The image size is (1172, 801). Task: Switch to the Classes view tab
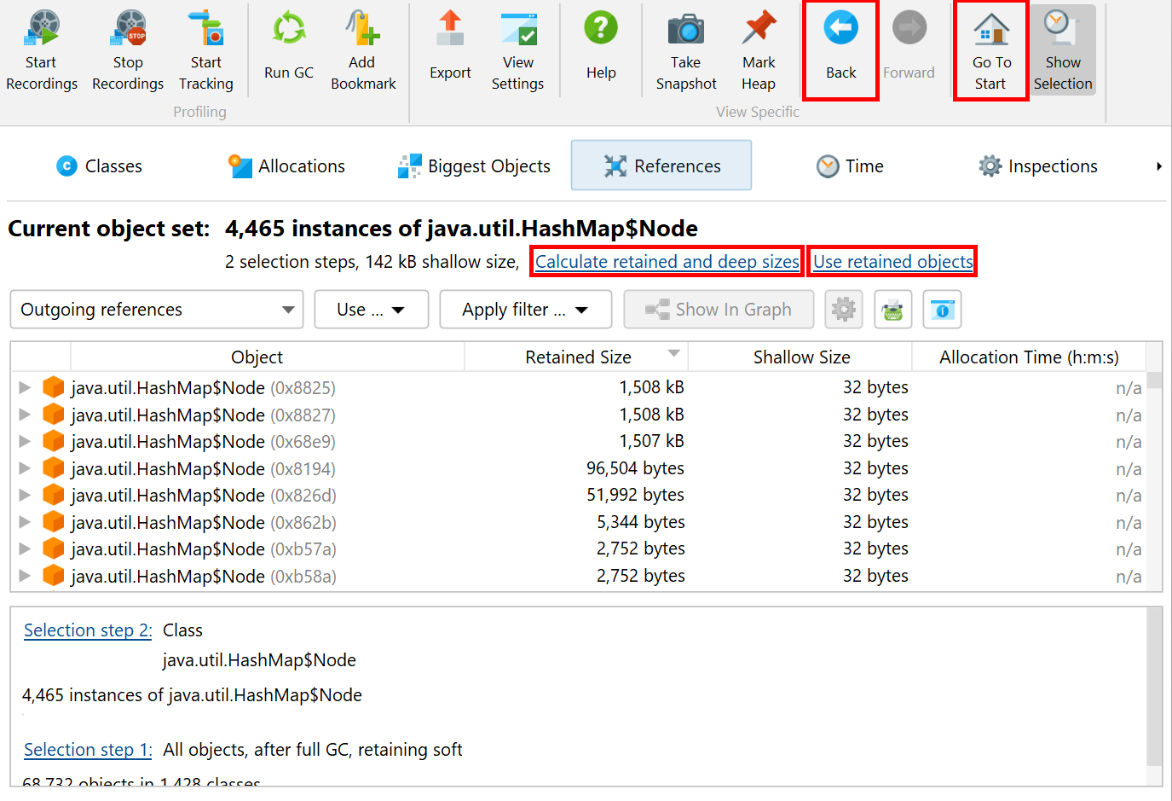[x=100, y=166]
